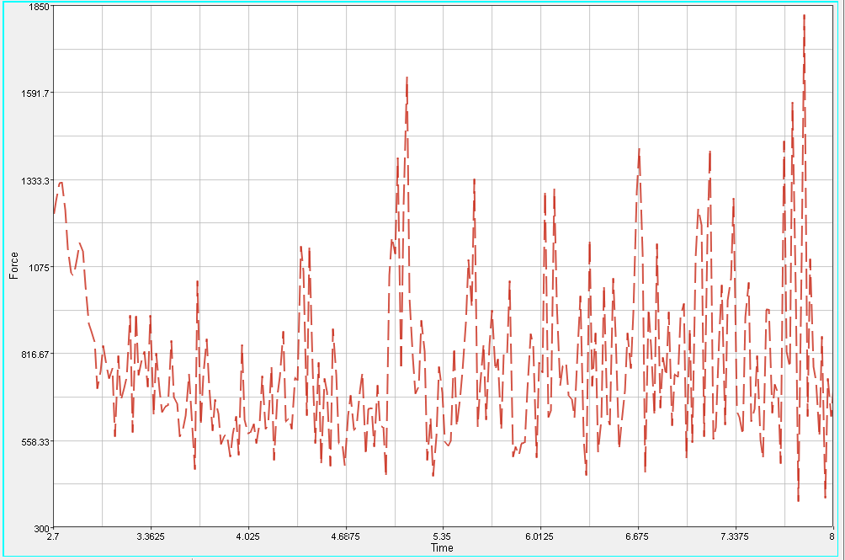Select the 558.33 Force axis label
This screenshot has height=560, width=845.
(37, 441)
